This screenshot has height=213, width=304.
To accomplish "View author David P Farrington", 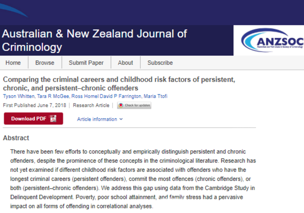I will (120, 95).
